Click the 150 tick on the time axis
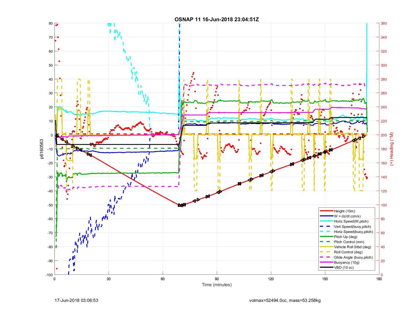This screenshot has width=419, height=309. pos(325,279)
